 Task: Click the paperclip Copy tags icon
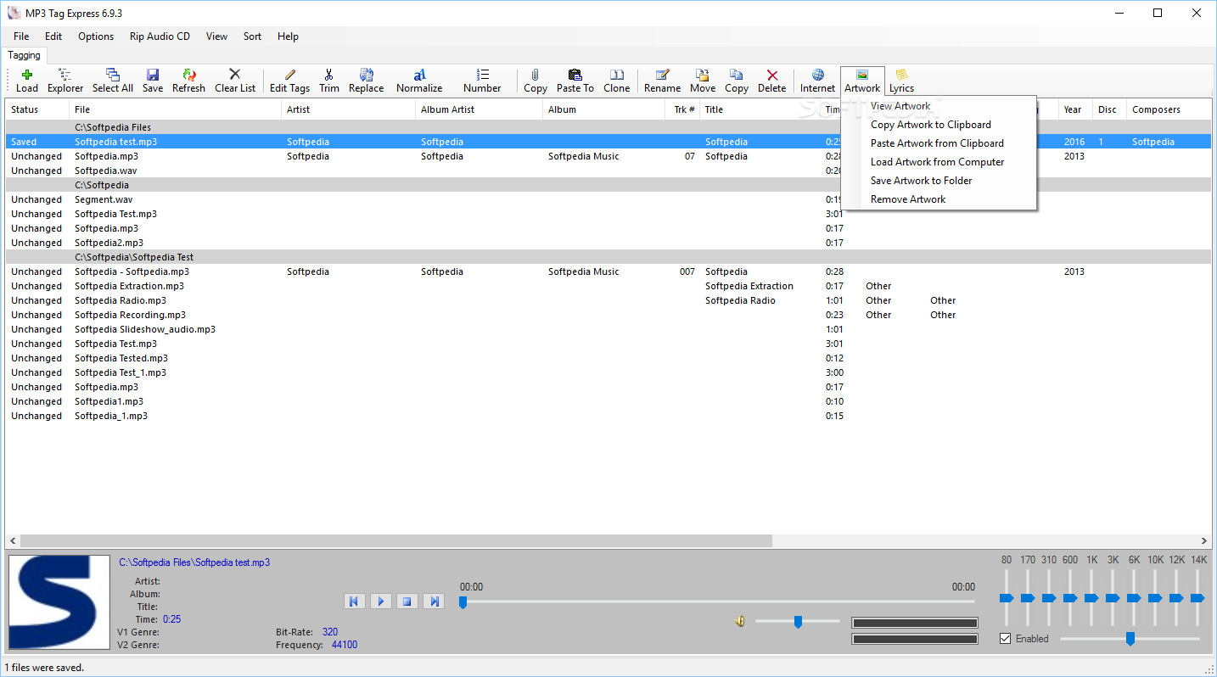(536, 81)
